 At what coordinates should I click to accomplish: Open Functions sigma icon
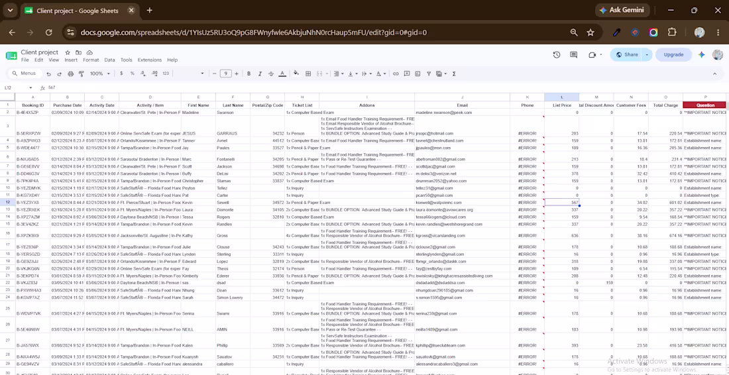point(454,74)
